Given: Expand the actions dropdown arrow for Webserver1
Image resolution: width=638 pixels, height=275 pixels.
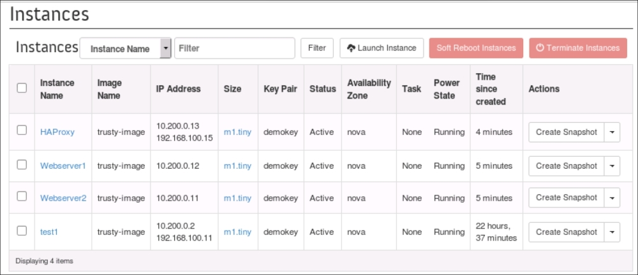Looking at the screenshot, I should coord(612,166).
